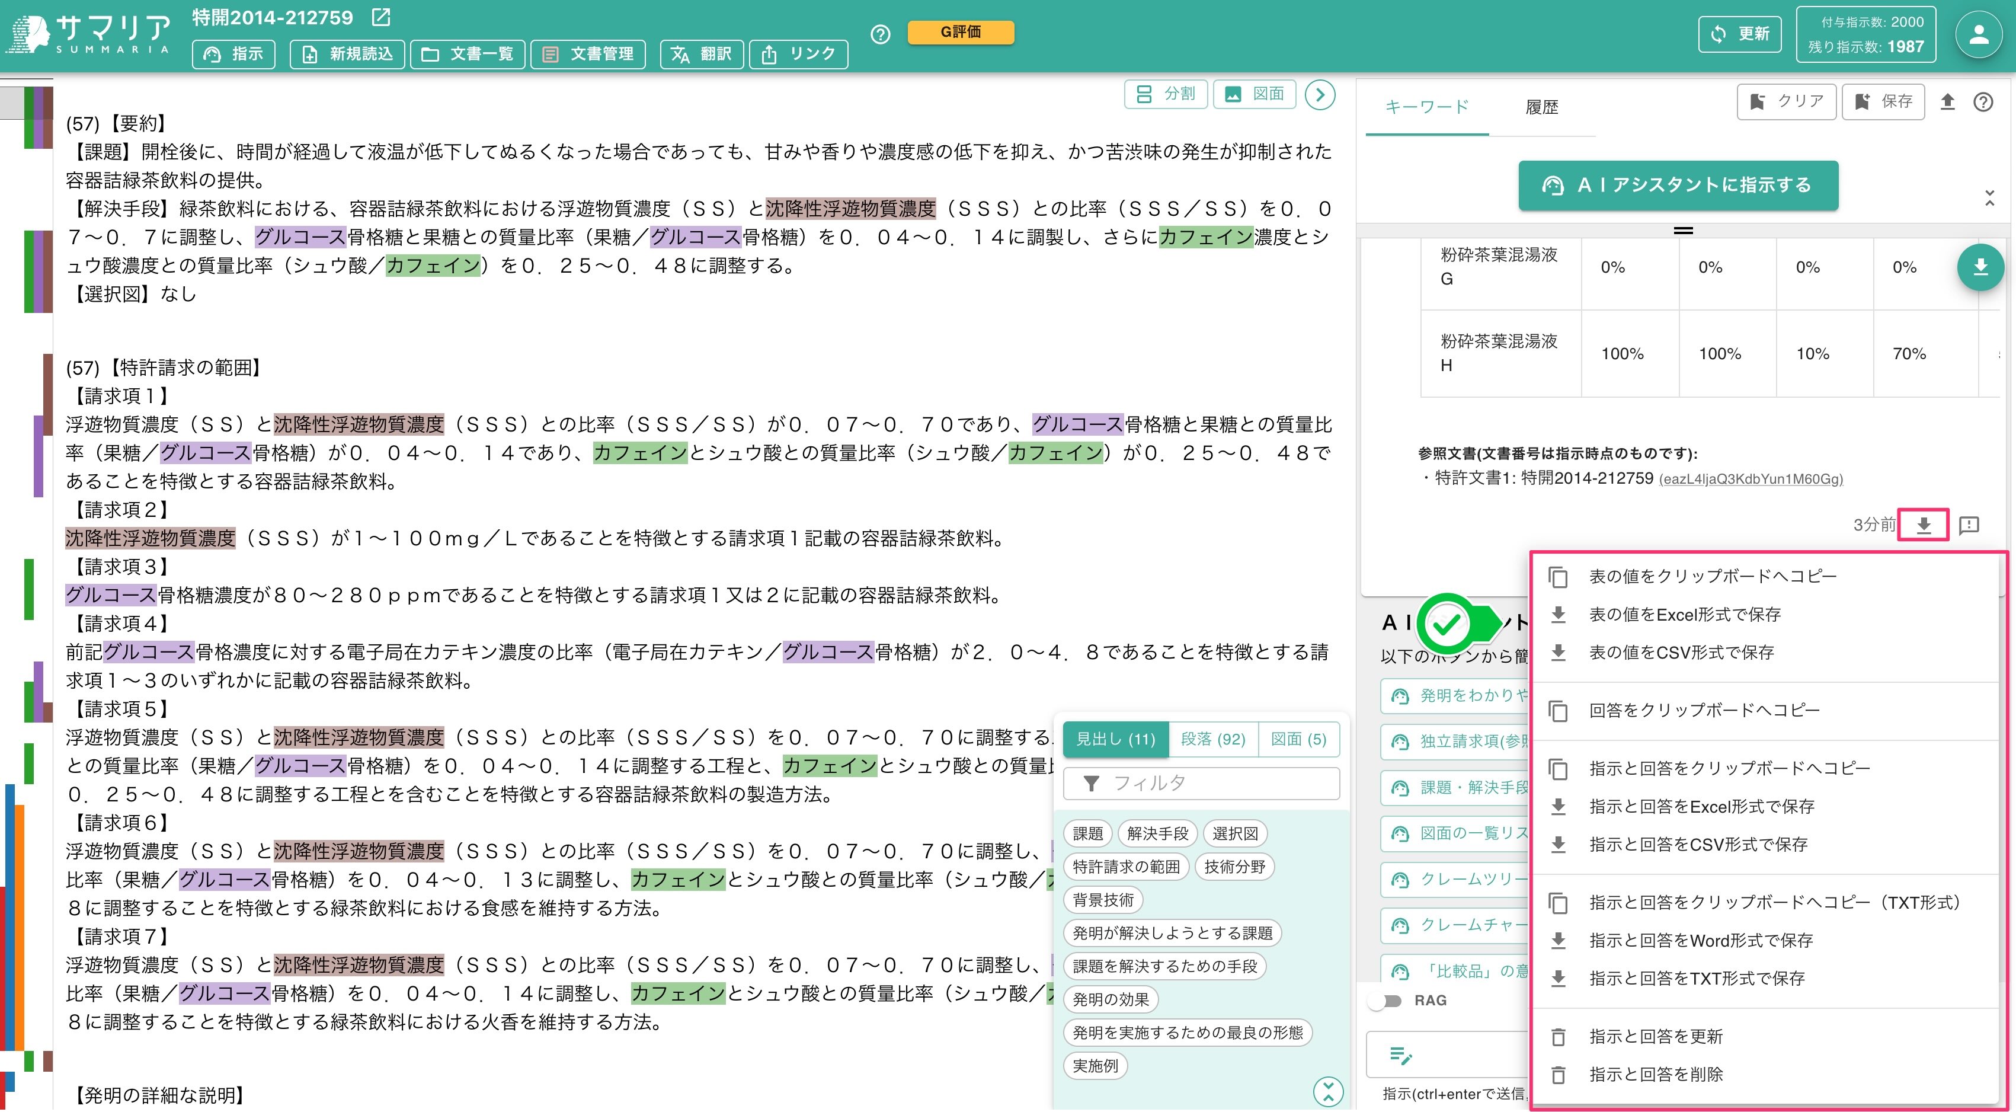The image size is (2016, 1112).
Task: Click the 分割 split view button
Action: (1165, 94)
